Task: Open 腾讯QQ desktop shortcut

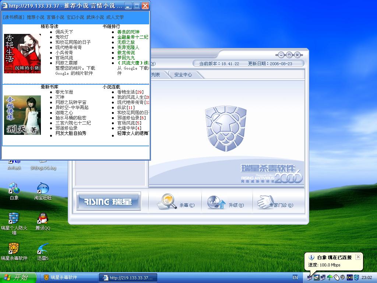Action: click(x=43, y=222)
